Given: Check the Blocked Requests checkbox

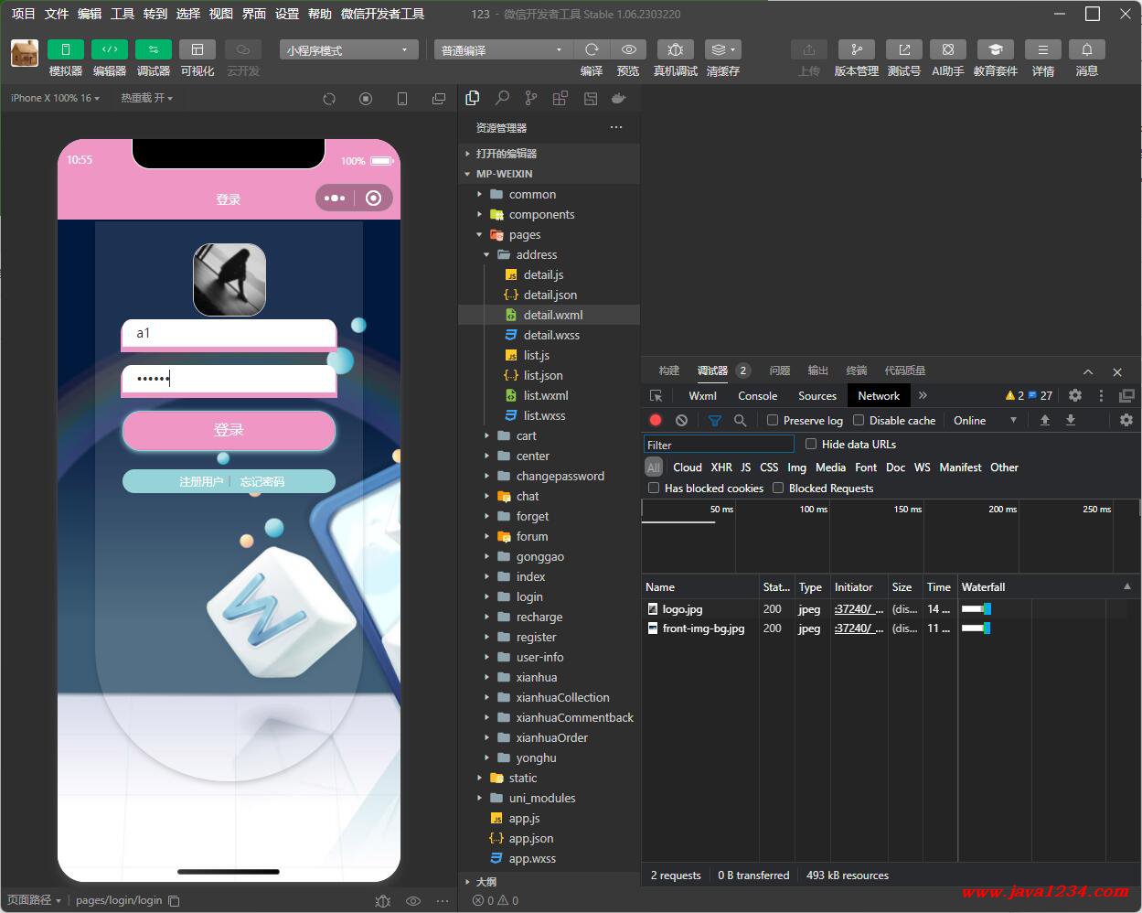Looking at the screenshot, I should (778, 488).
